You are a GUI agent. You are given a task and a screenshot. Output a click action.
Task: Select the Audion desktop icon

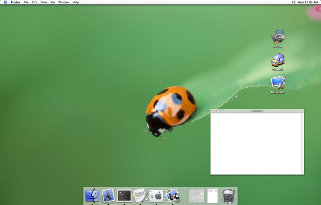click(278, 37)
